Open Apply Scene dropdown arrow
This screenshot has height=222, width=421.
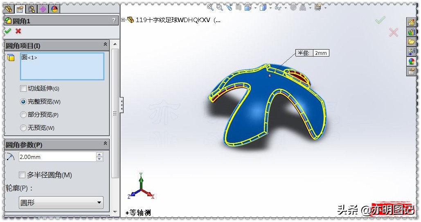tap(311, 8)
